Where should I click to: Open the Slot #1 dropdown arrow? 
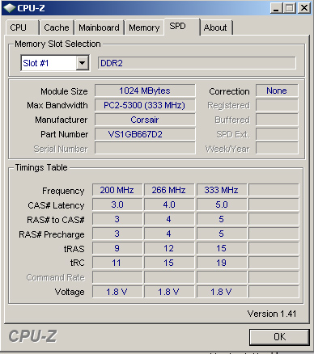[83, 63]
